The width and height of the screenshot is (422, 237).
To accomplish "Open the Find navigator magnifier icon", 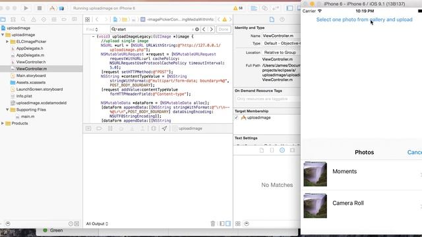I will 23,19.
